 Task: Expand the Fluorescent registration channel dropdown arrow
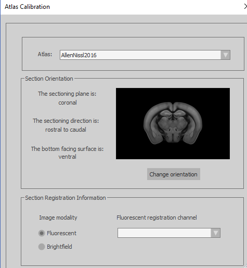click(x=215, y=233)
